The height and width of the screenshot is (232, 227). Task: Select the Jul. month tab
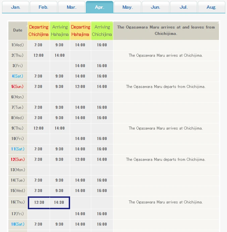click(x=183, y=7)
